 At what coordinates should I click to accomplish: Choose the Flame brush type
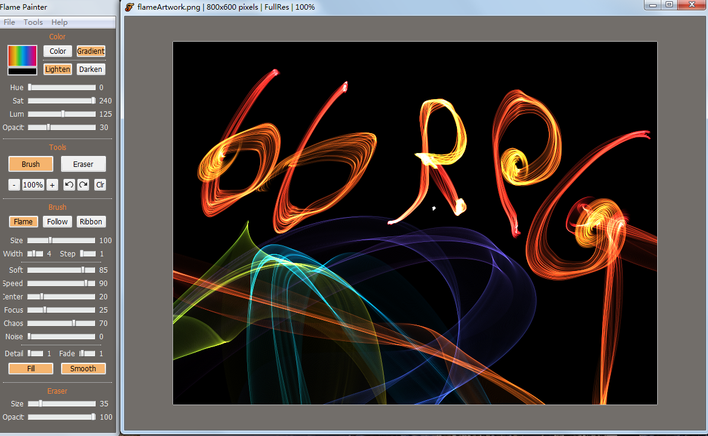(x=23, y=221)
